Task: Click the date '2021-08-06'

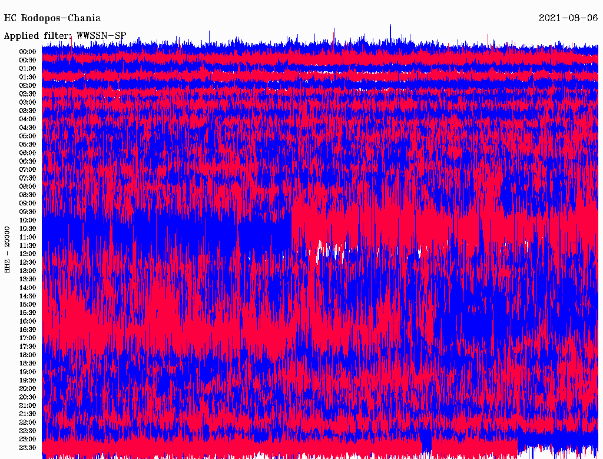Action: 568,18
